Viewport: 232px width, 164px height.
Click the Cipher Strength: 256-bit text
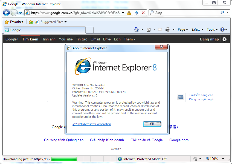coord(88,88)
